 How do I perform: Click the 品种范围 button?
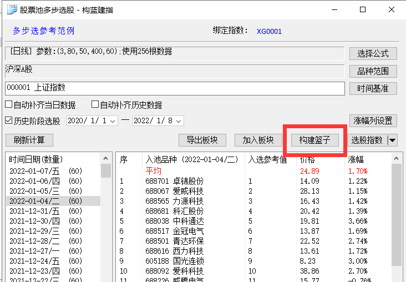(373, 71)
